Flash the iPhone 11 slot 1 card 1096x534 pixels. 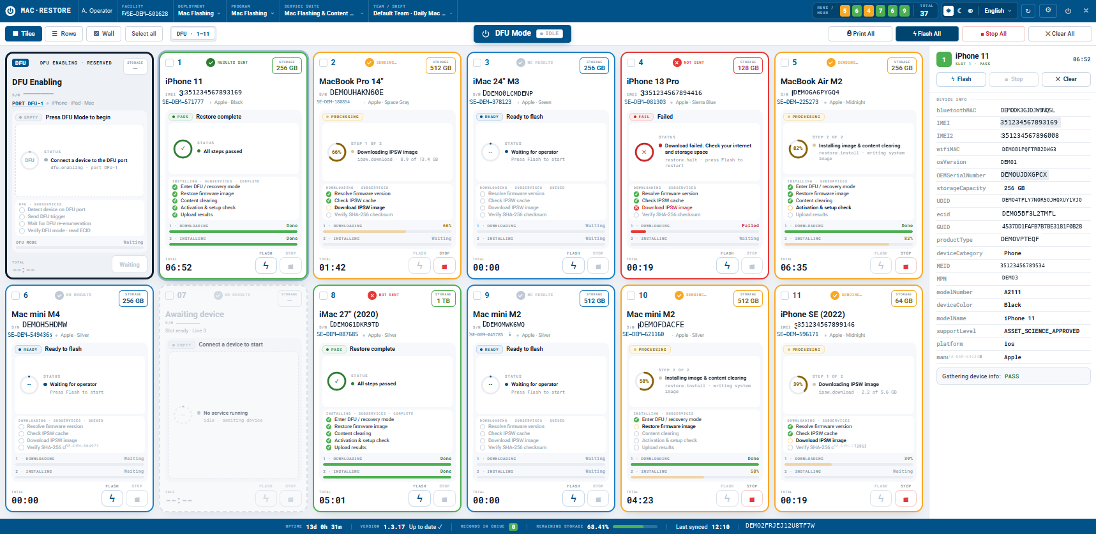click(266, 266)
